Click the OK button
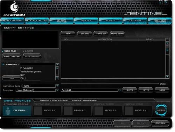Screen dimensions: 175x132 (122, 123)
